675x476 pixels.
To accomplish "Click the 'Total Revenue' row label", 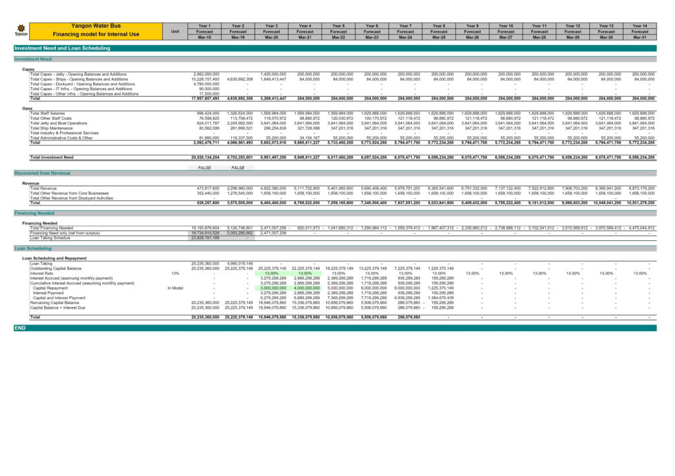I will point(44,188).
